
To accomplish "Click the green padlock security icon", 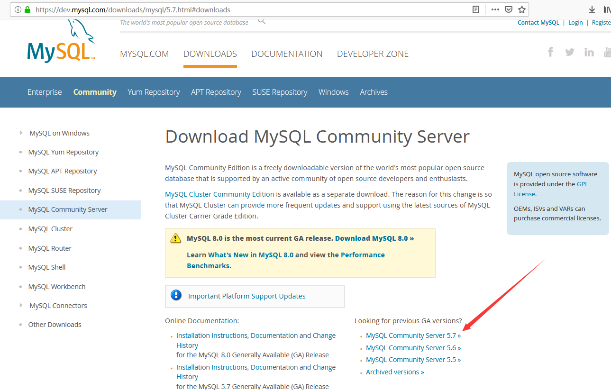I will [x=27, y=9].
